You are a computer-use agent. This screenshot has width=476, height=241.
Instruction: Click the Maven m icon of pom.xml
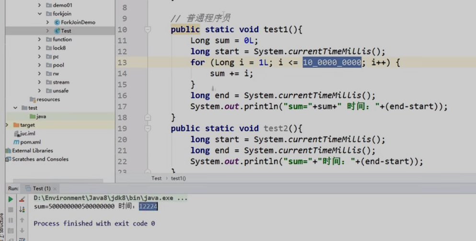[16, 142]
